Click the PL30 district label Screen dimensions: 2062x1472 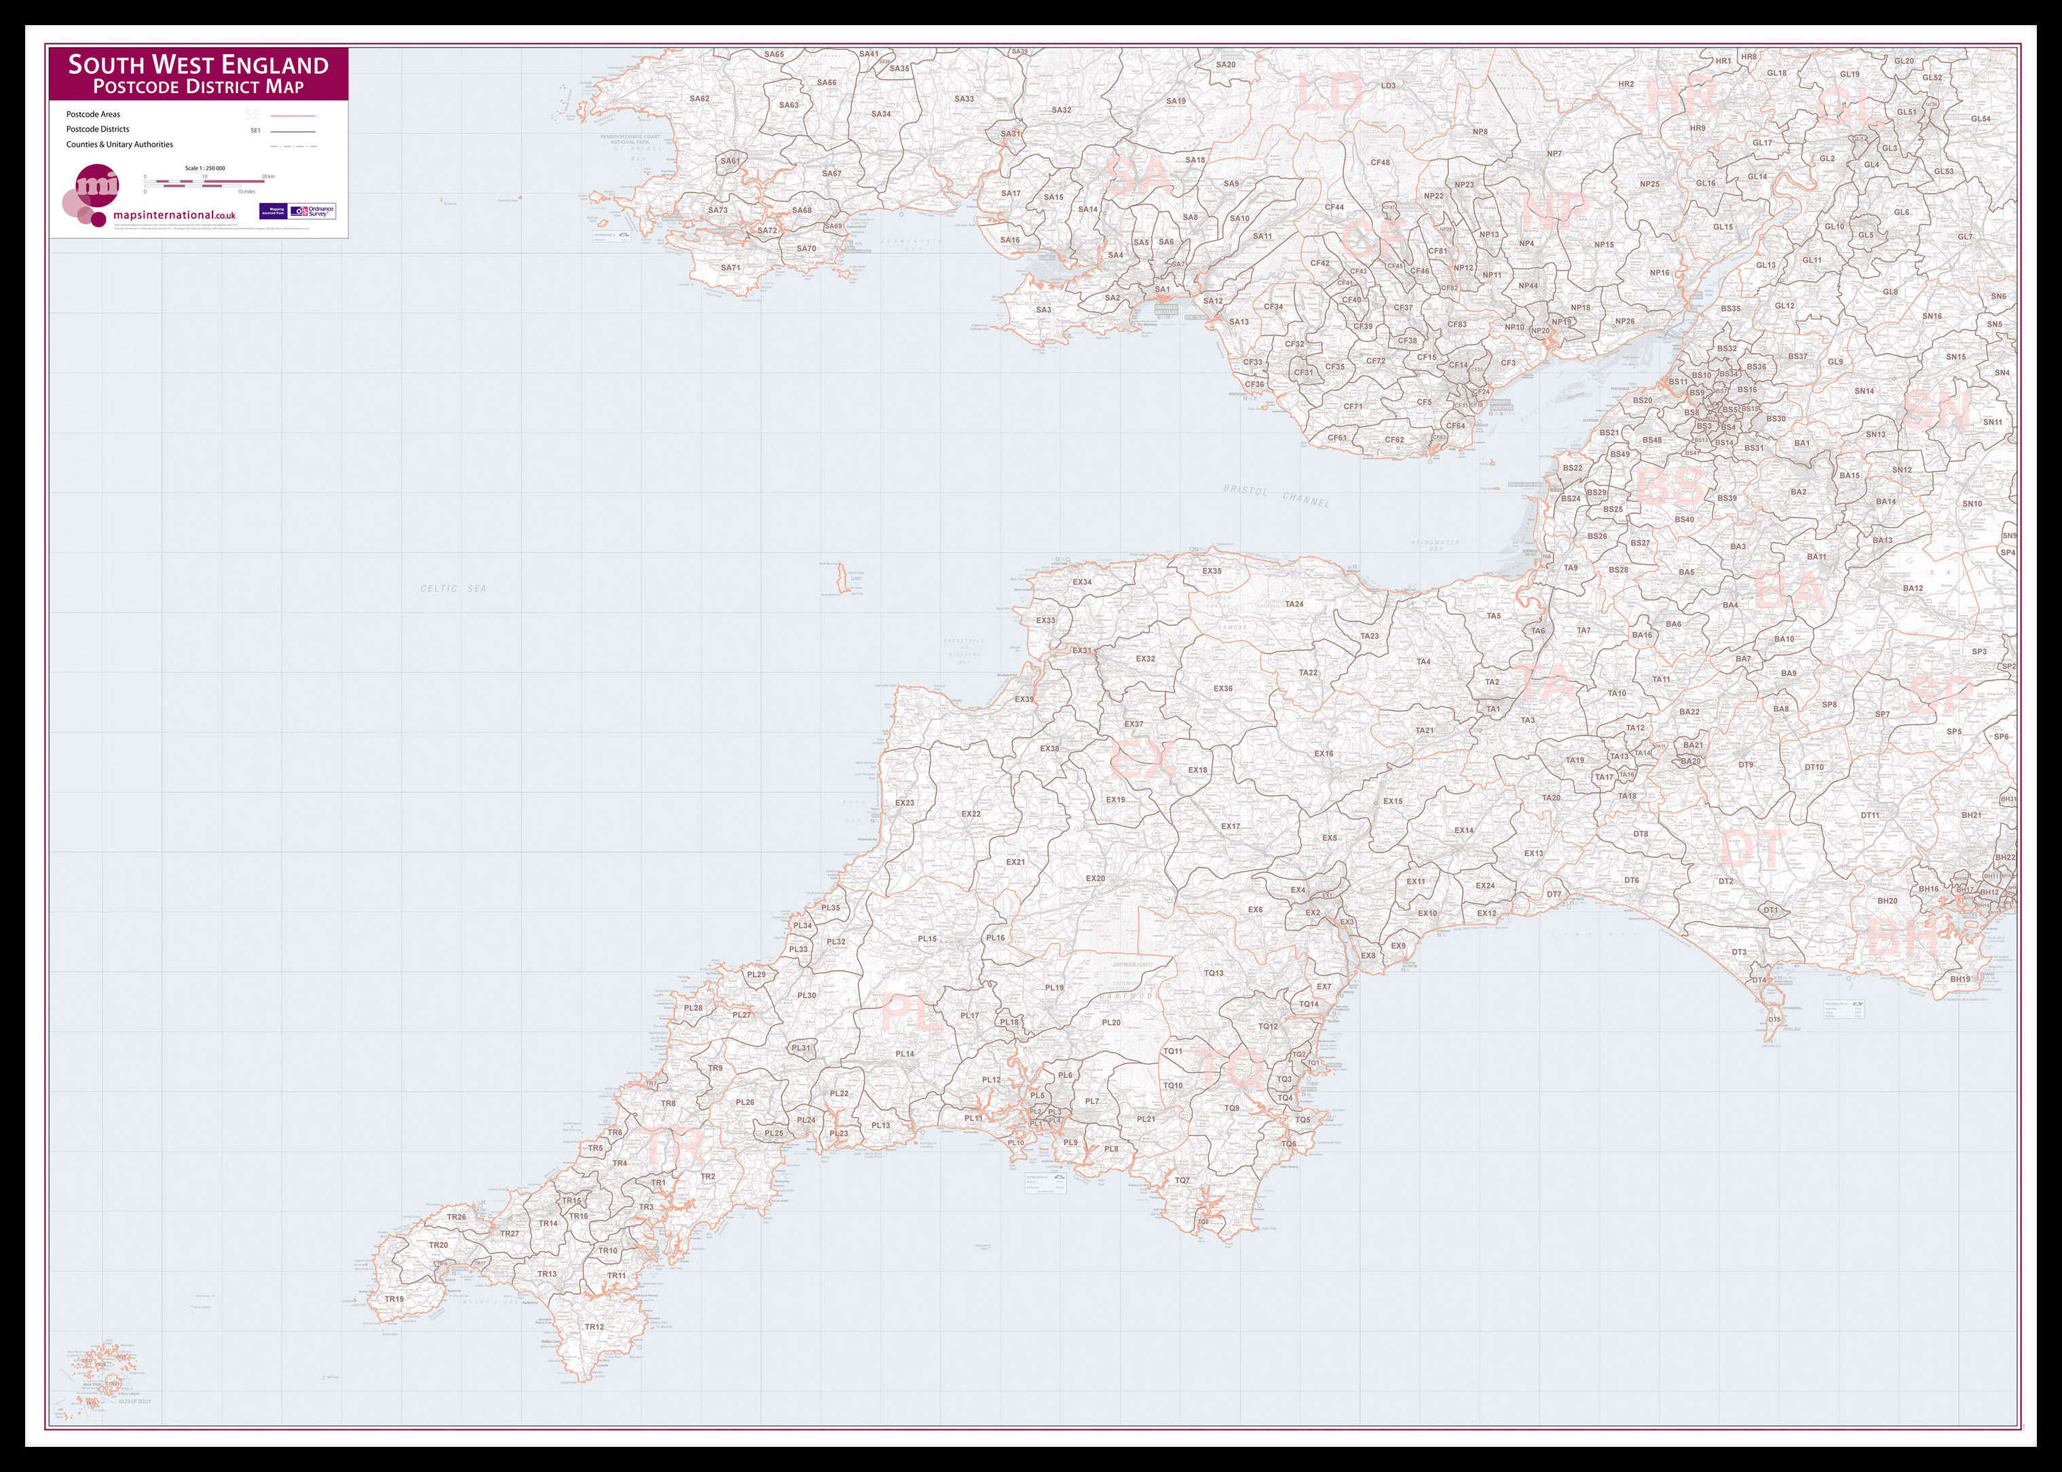click(x=806, y=995)
